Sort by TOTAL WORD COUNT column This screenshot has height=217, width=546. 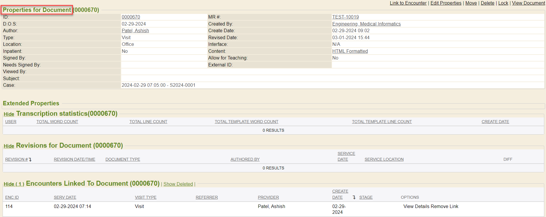pyautogui.click(x=57, y=122)
